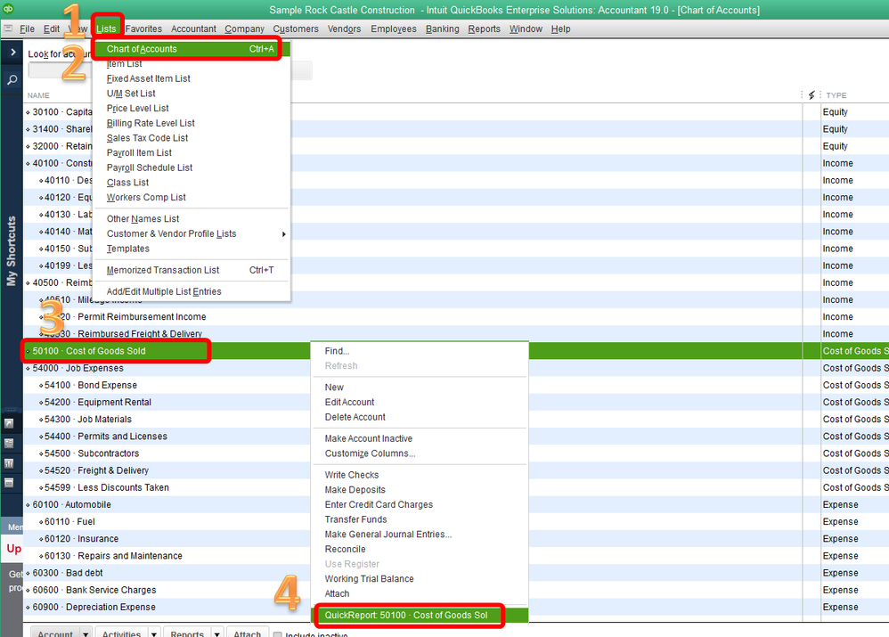Open the Banking menu

click(x=442, y=29)
